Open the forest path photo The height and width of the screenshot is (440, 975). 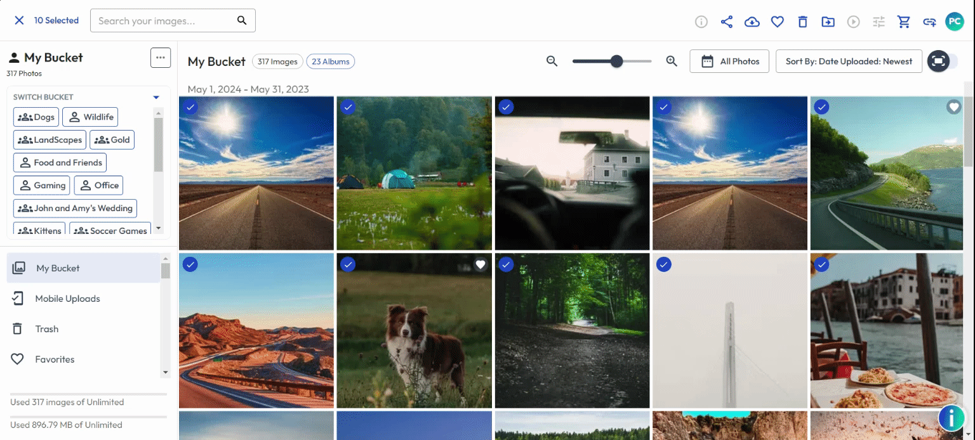[x=572, y=331]
